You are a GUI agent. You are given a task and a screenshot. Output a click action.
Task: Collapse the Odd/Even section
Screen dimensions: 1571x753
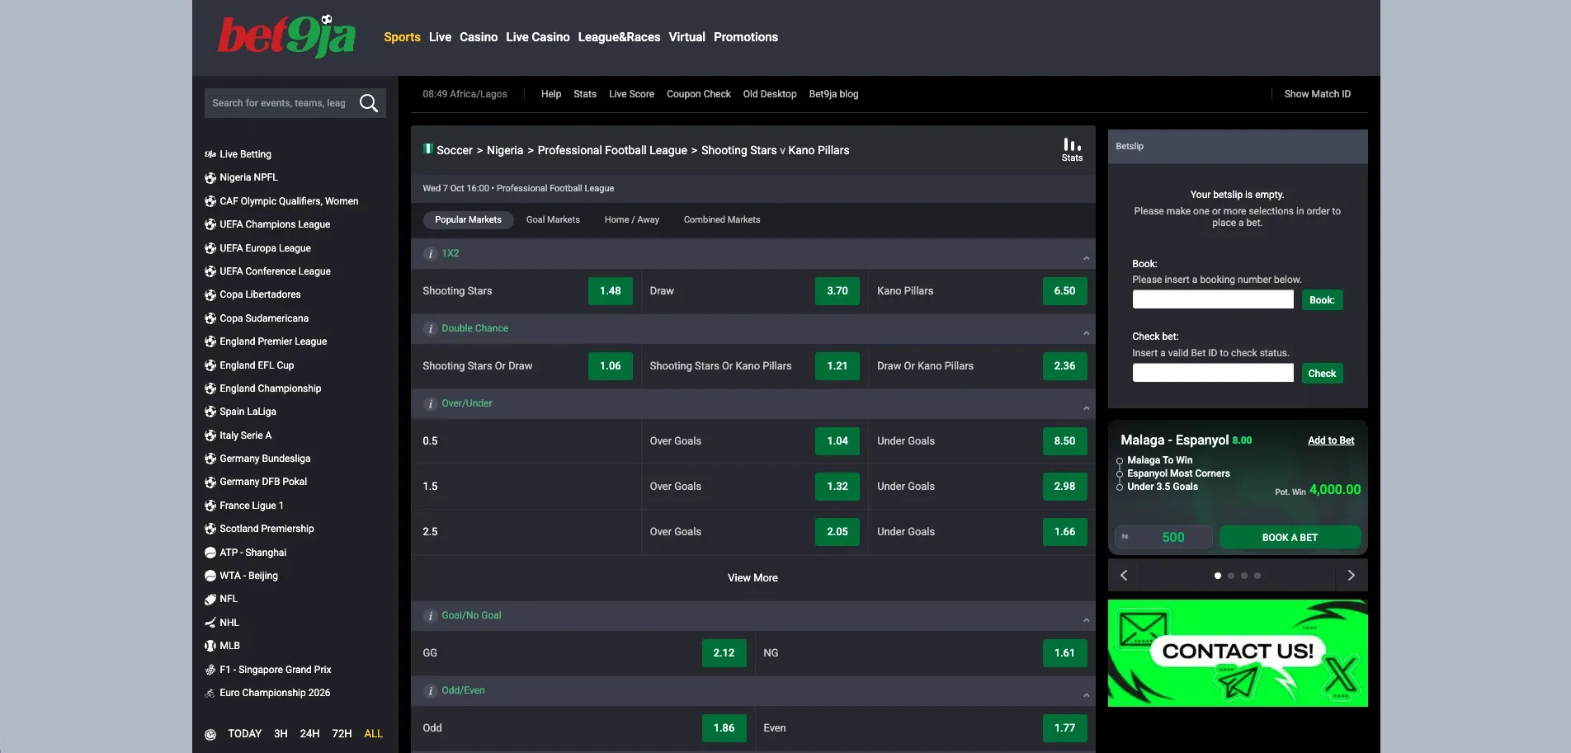(x=1086, y=695)
